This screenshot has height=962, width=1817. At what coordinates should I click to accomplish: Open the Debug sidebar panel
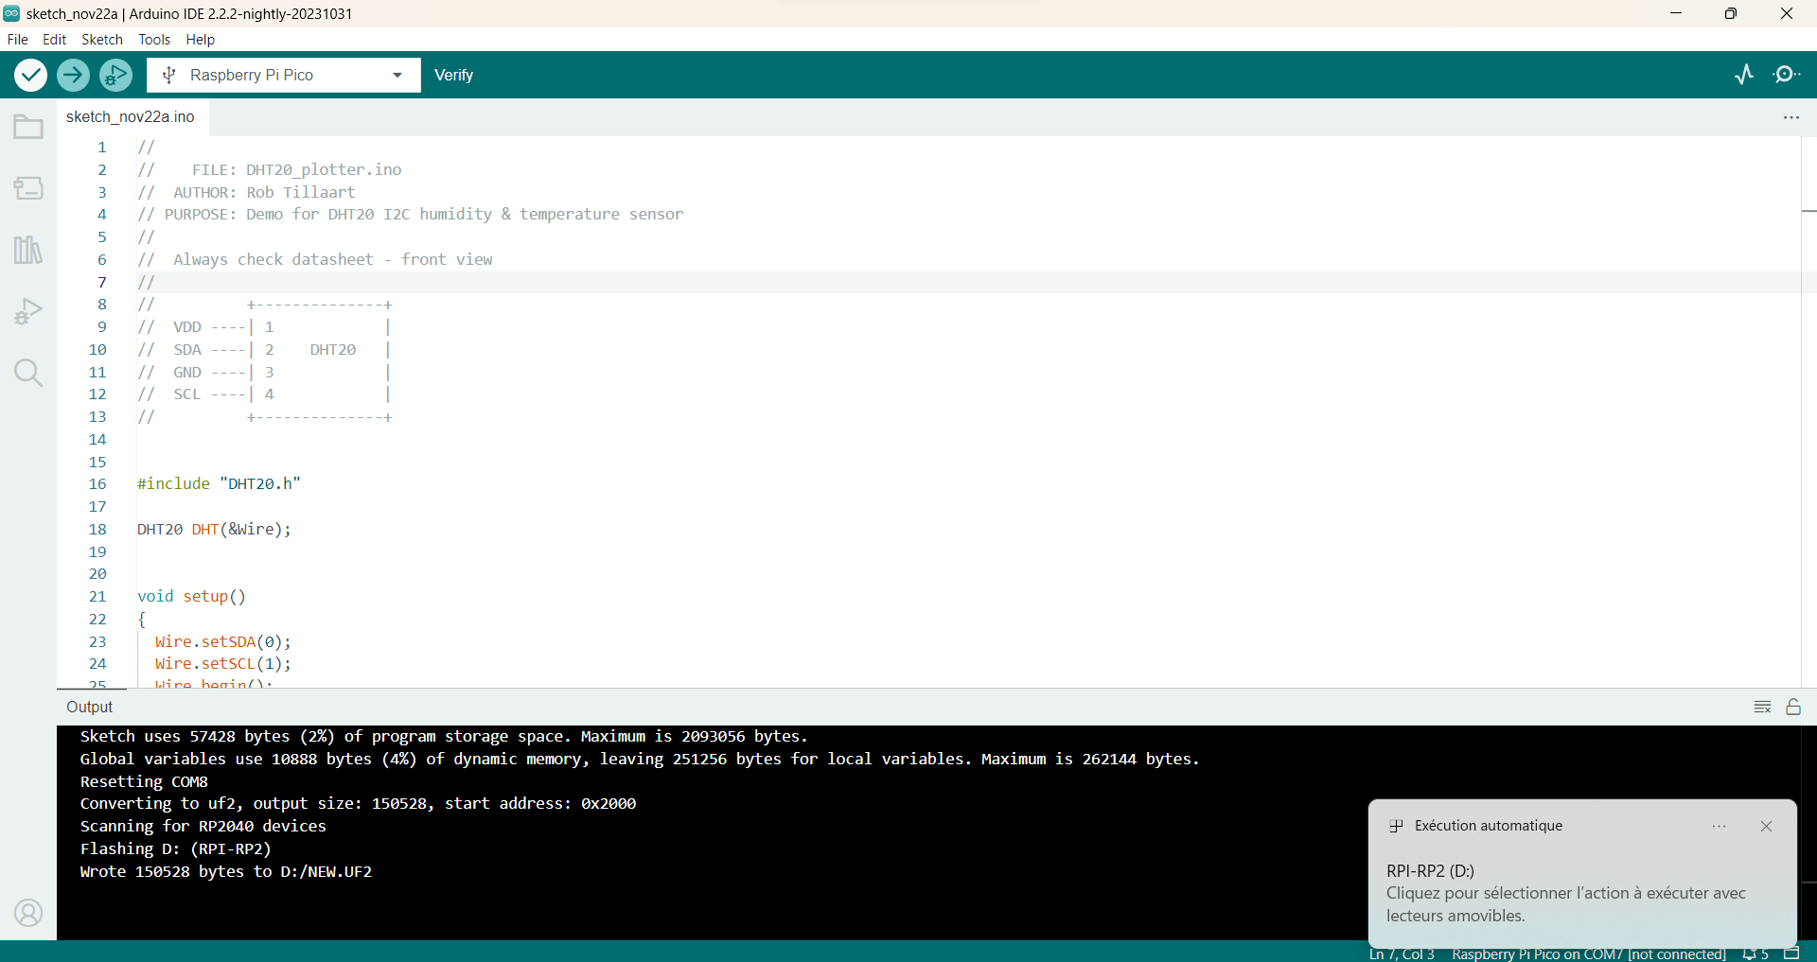pyautogui.click(x=28, y=311)
